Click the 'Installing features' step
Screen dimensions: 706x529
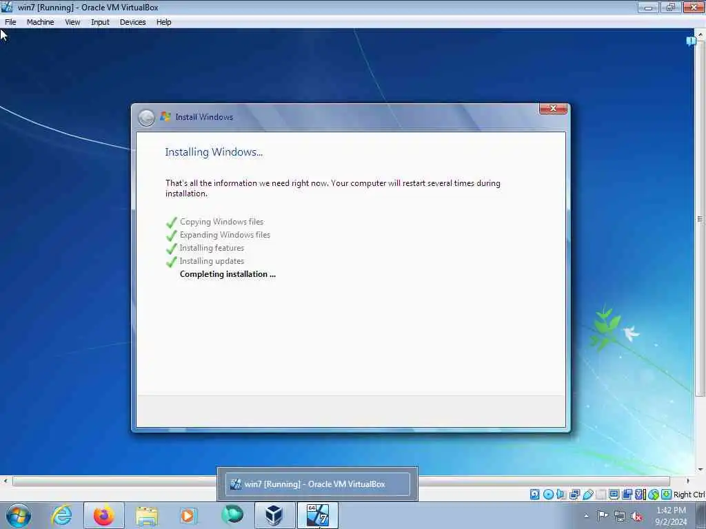point(212,248)
